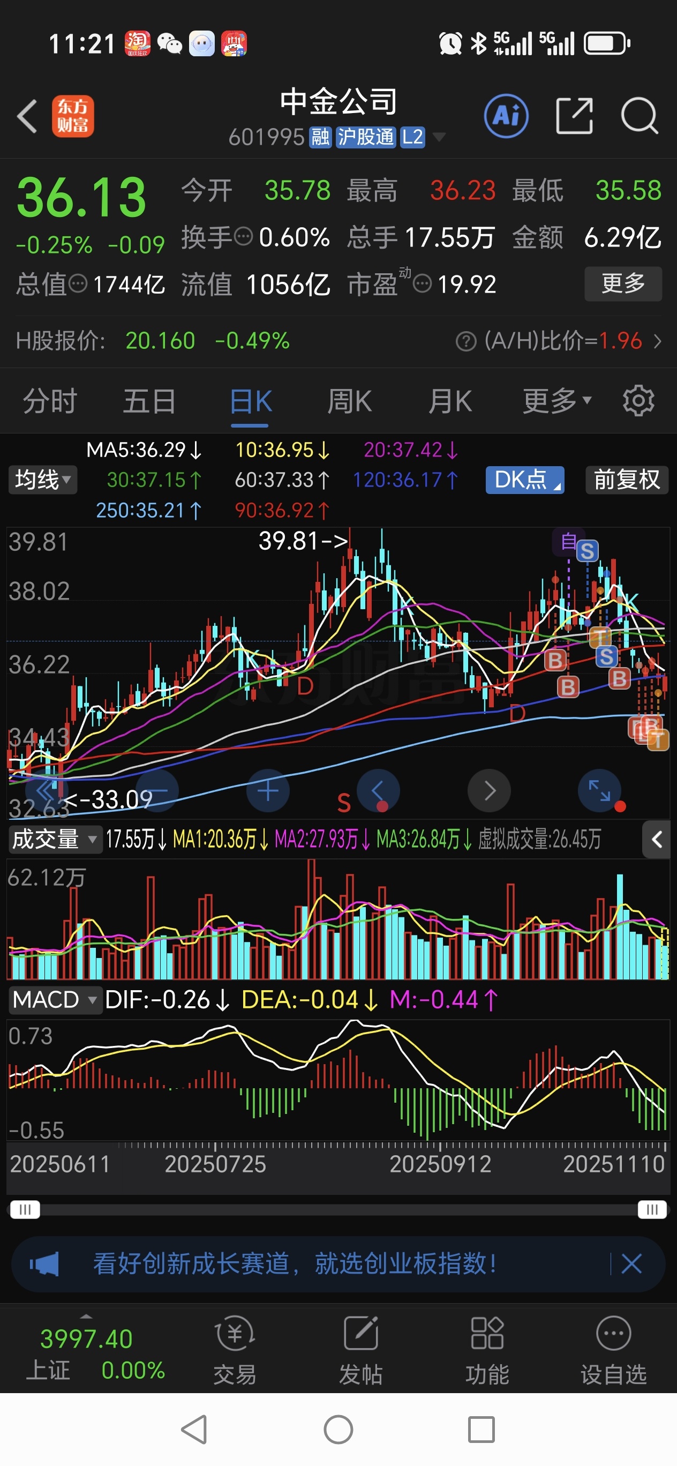Image resolution: width=677 pixels, height=1466 pixels.
Task: Grab right handle of chart range slider
Action: (x=652, y=1209)
